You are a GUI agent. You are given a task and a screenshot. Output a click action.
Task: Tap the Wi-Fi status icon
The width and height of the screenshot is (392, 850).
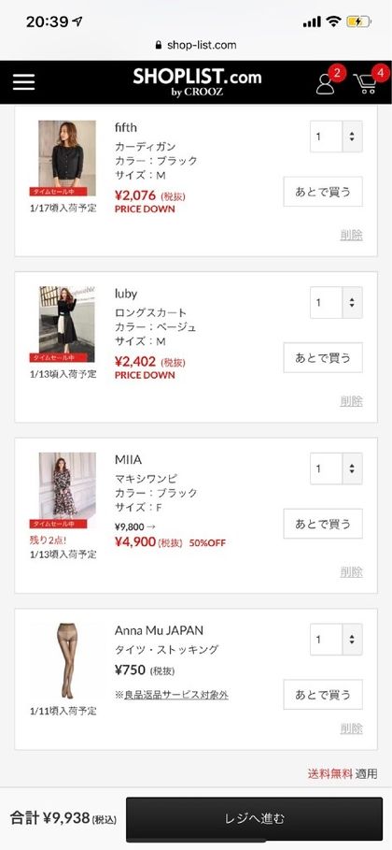(x=333, y=22)
